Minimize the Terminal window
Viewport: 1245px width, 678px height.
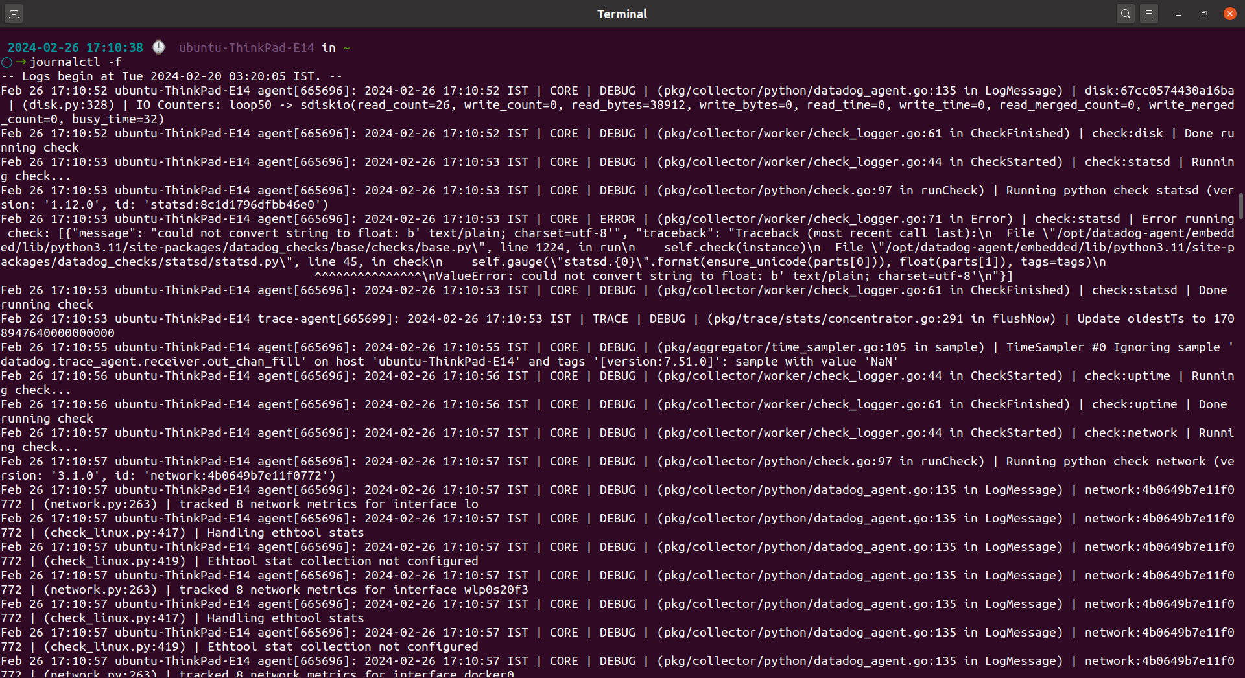1178,14
